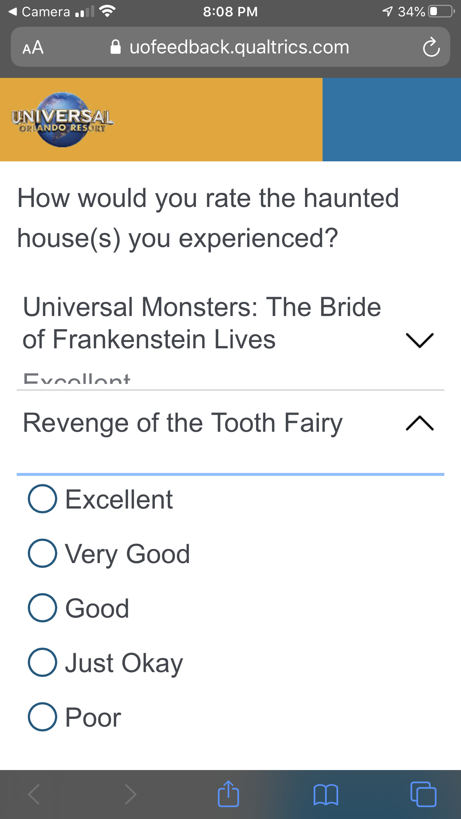The image size is (461, 819).
Task: Tap the Safari reload page icon
Action: coord(431,47)
